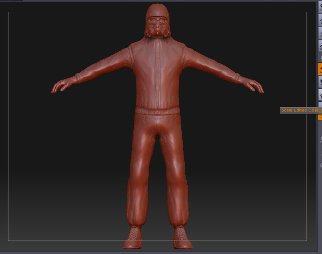Toggle the orange Local transformations button

point(320,69)
